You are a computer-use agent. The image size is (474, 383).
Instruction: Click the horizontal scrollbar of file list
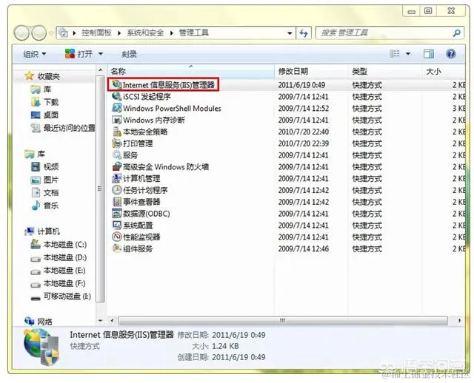pos(283,321)
